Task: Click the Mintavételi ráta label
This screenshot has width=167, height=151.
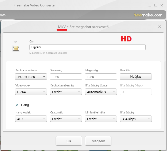Action: click(x=95, y=112)
